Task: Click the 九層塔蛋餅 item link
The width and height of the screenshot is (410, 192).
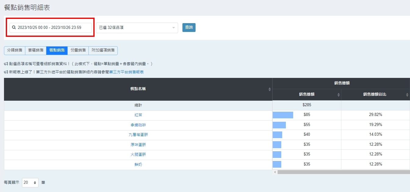Action: [138, 135]
